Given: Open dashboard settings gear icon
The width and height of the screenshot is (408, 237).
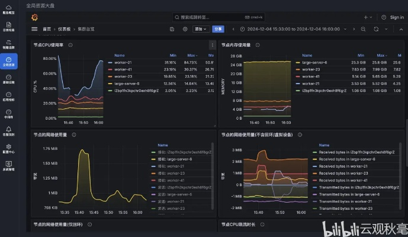Looking at the screenshot, I should pyautogui.click(x=185, y=28).
